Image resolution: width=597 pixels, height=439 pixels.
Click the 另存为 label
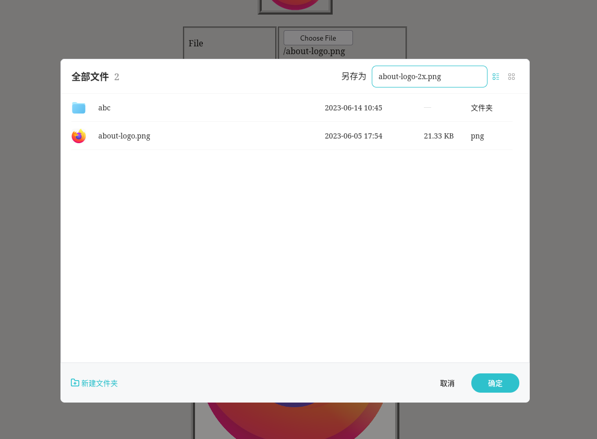354,77
